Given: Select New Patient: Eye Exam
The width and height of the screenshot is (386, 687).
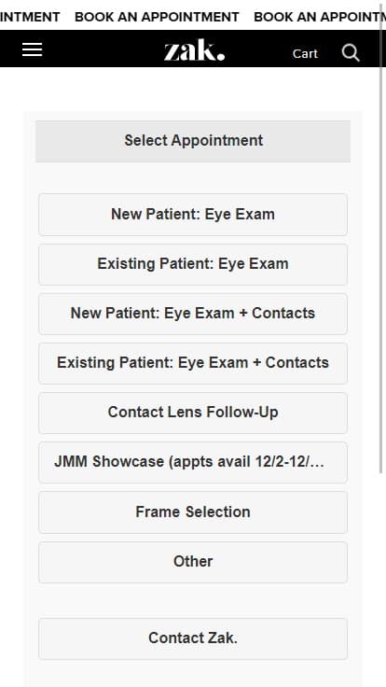Looking at the screenshot, I should pos(193,215).
